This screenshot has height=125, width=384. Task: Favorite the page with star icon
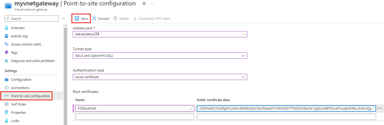144,4
